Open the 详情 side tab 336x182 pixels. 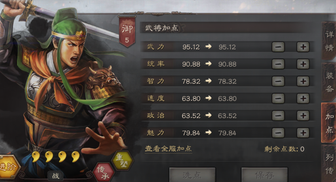click(329, 41)
